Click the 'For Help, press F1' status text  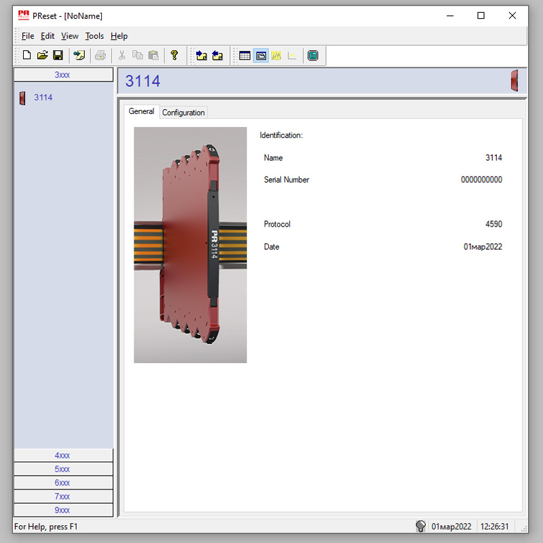click(45, 527)
